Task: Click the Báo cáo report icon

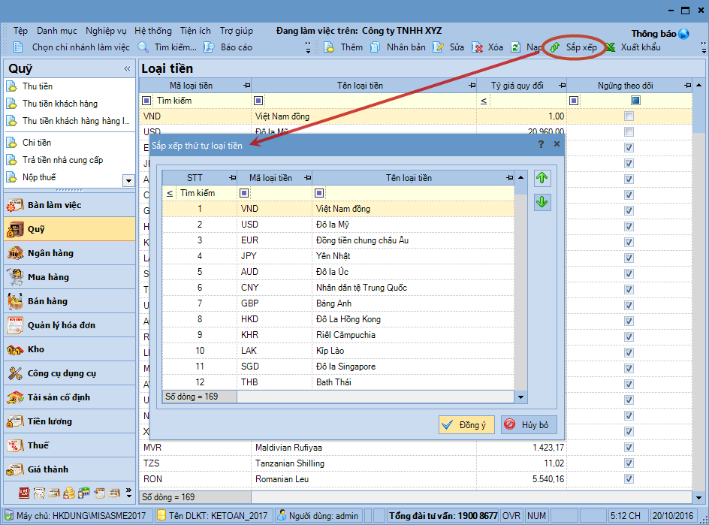Action: (209, 47)
